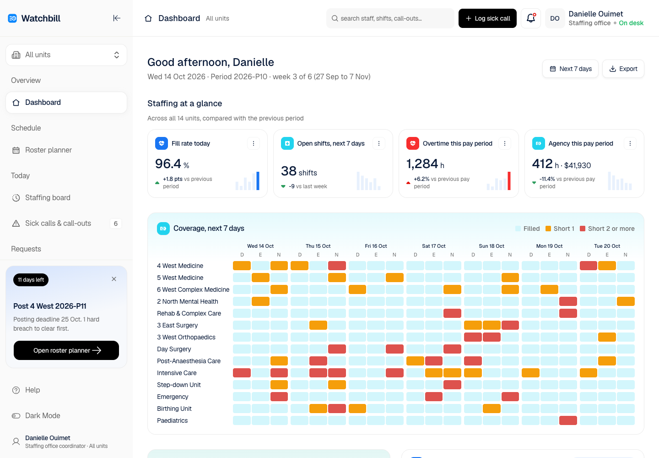
Task: Click the Coverage next 7 days icon
Action: [163, 229]
